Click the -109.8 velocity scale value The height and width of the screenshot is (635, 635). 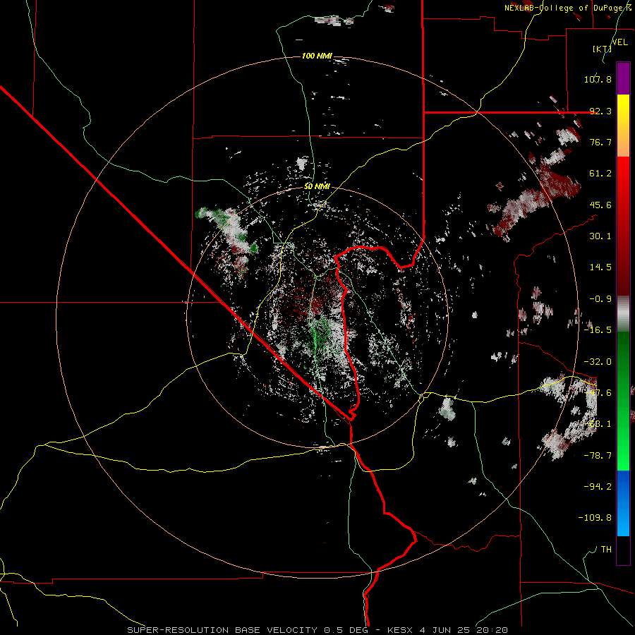(x=595, y=518)
